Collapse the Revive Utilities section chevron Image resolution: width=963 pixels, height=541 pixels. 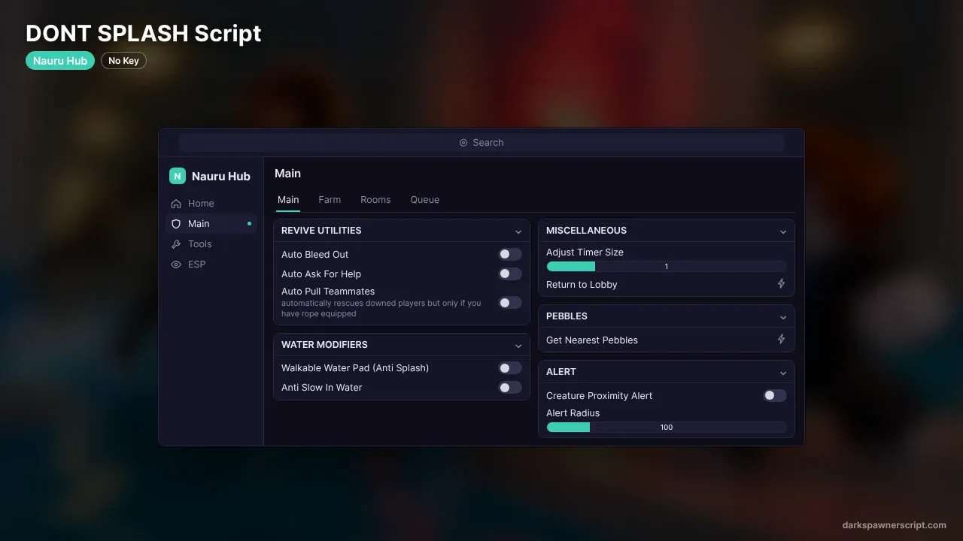click(518, 231)
